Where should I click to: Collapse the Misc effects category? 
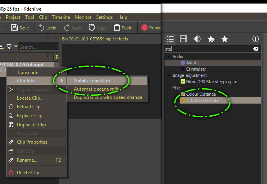click(x=169, y=88)
